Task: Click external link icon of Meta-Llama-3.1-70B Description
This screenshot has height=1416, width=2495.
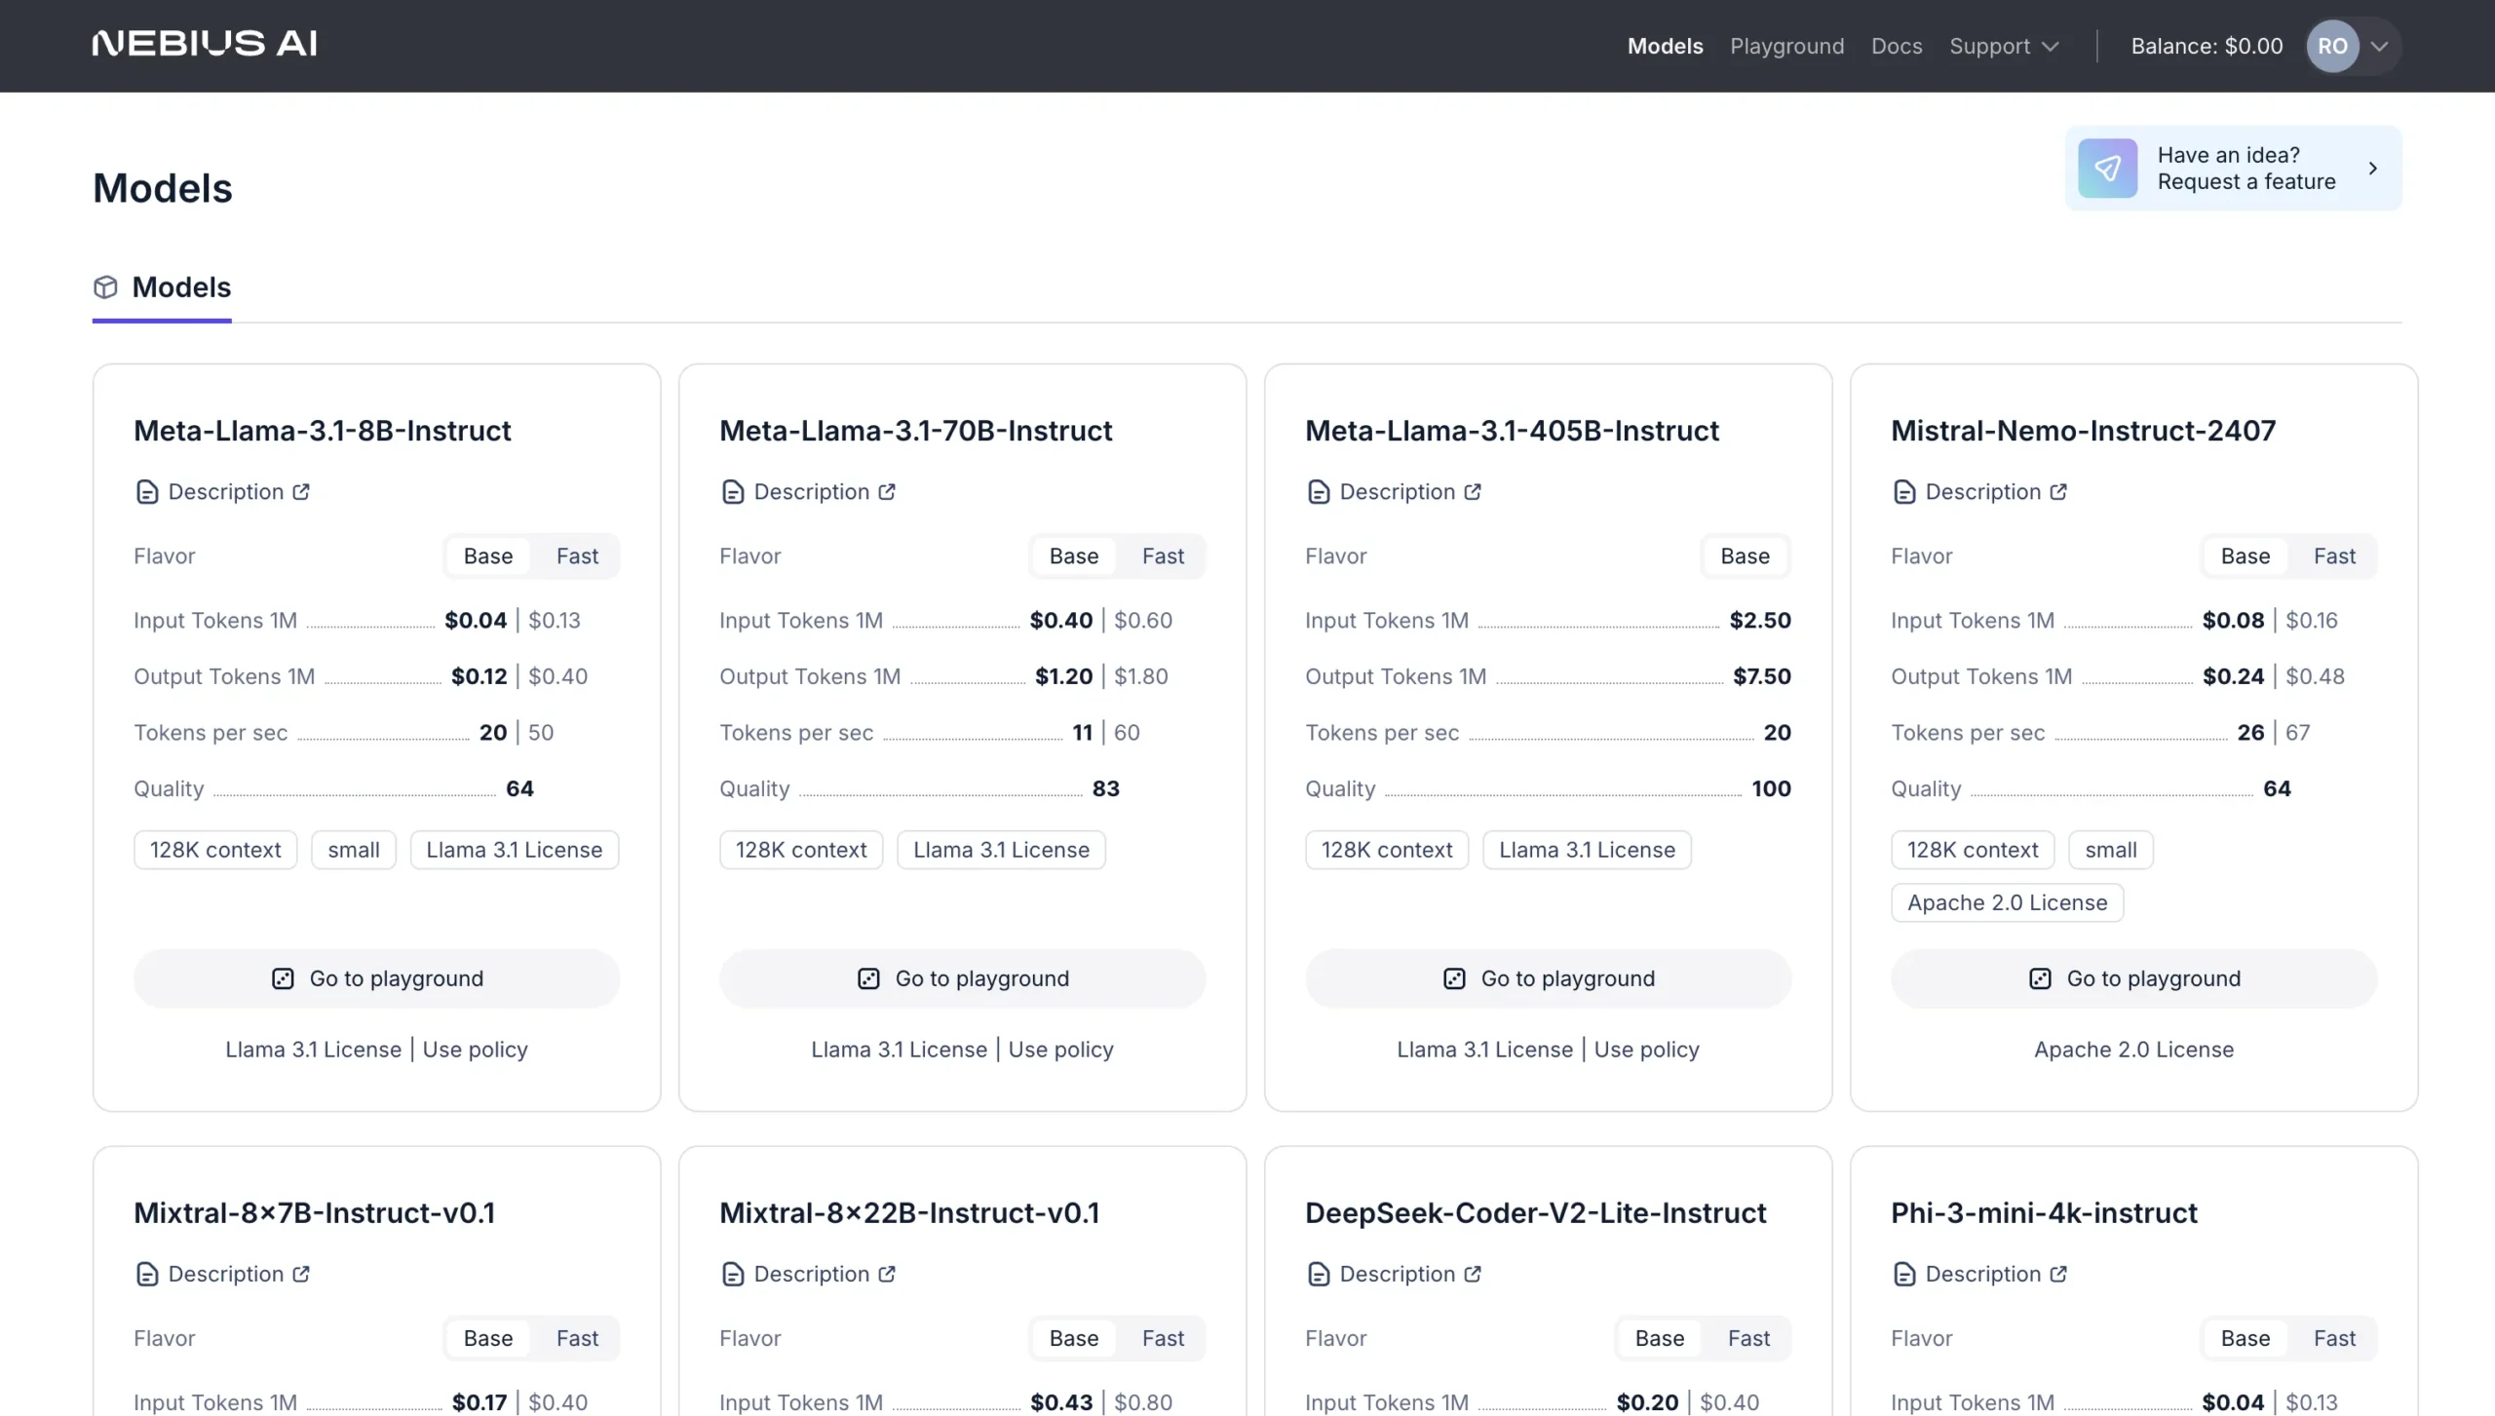Action: [887, 491]
